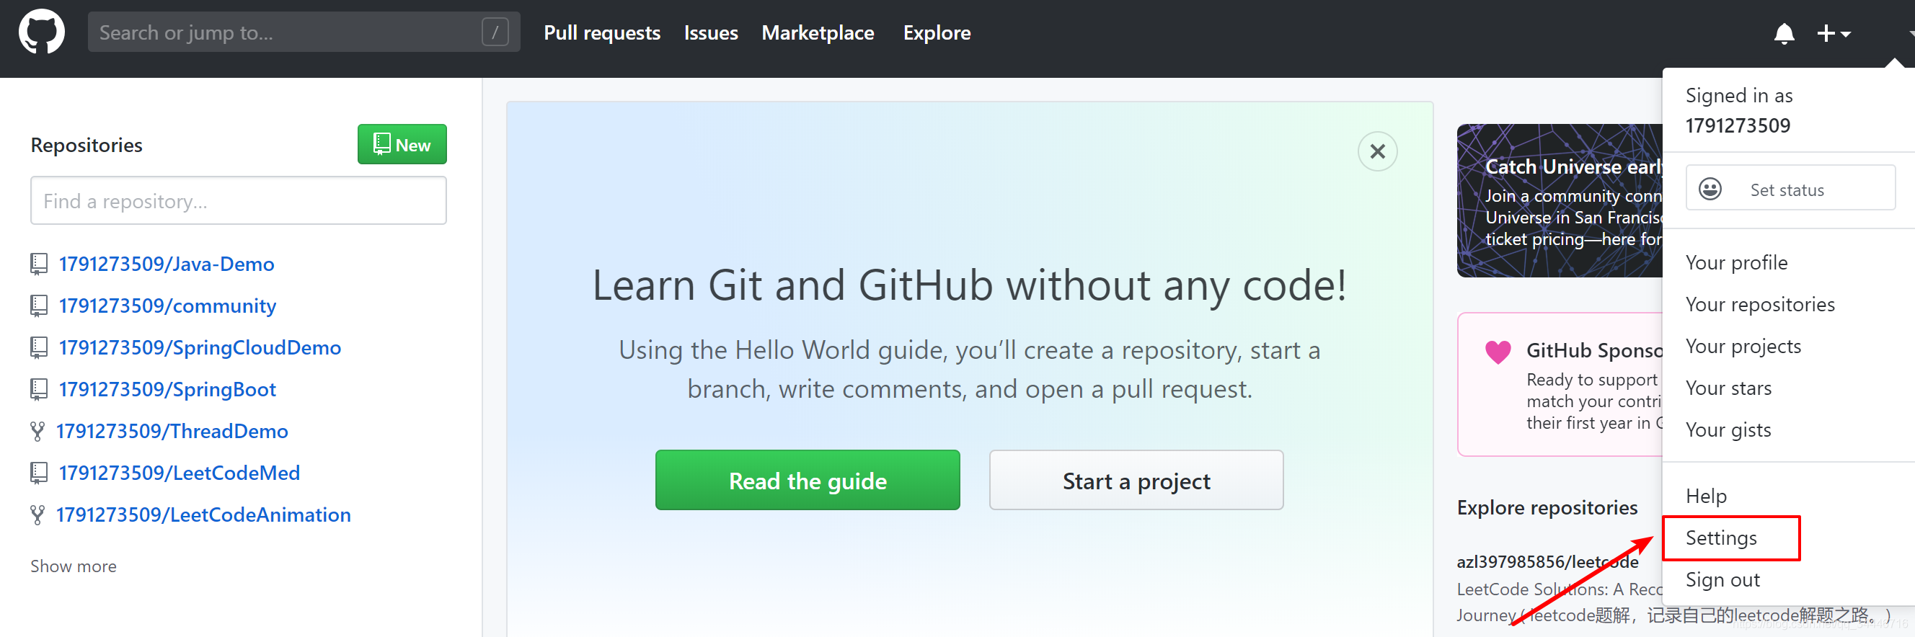Click the smiley icon beside Set status
This screenshot has width=1915, height=637.
click(1710, 190)
